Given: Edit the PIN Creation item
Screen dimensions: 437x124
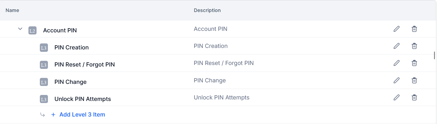Looking at the screenshot, I should (x=397, y=46).
